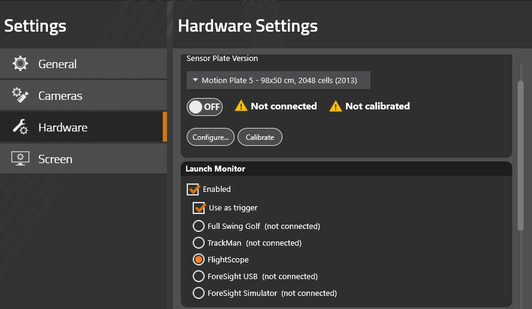Uncheck the Use as trigger checkbox
The height and width of the screenshot is (309, 532).
[199, 208]
